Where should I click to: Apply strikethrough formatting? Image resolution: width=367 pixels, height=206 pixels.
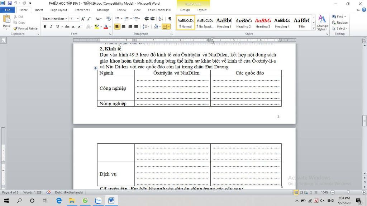tap(67, 26)
